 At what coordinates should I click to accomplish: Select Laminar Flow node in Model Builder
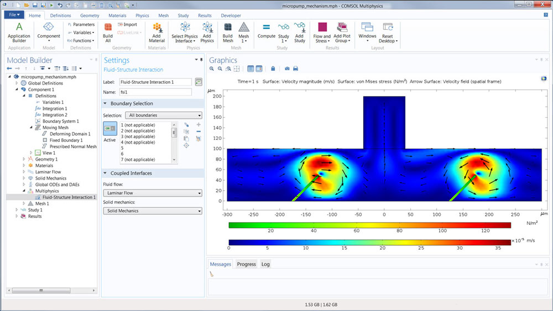48,172
